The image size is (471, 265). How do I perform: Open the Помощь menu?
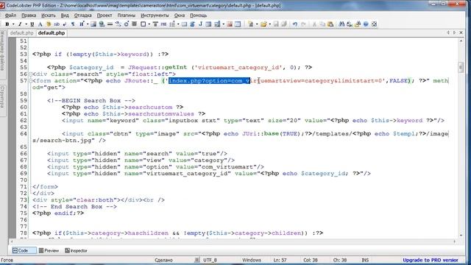point(198,15)
